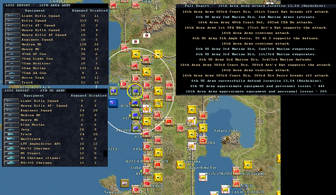This screenshot has width=336, height=195.
Task: Select the Jeep equipment icon
Action: click(x=11, y=130)
